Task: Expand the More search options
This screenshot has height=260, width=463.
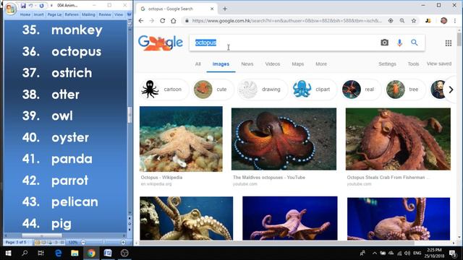Action: click(x=321, y=64)
